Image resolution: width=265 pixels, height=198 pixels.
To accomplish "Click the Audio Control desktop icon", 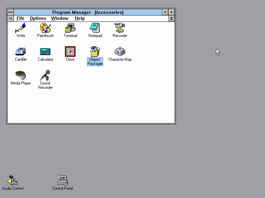I will tap(13, 180).
